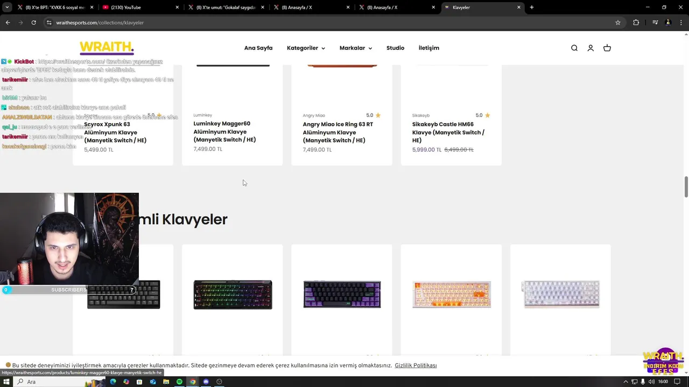Open the İletişim navigation link
The height and width of the screenshot is (387, 689).
(429, 48)
